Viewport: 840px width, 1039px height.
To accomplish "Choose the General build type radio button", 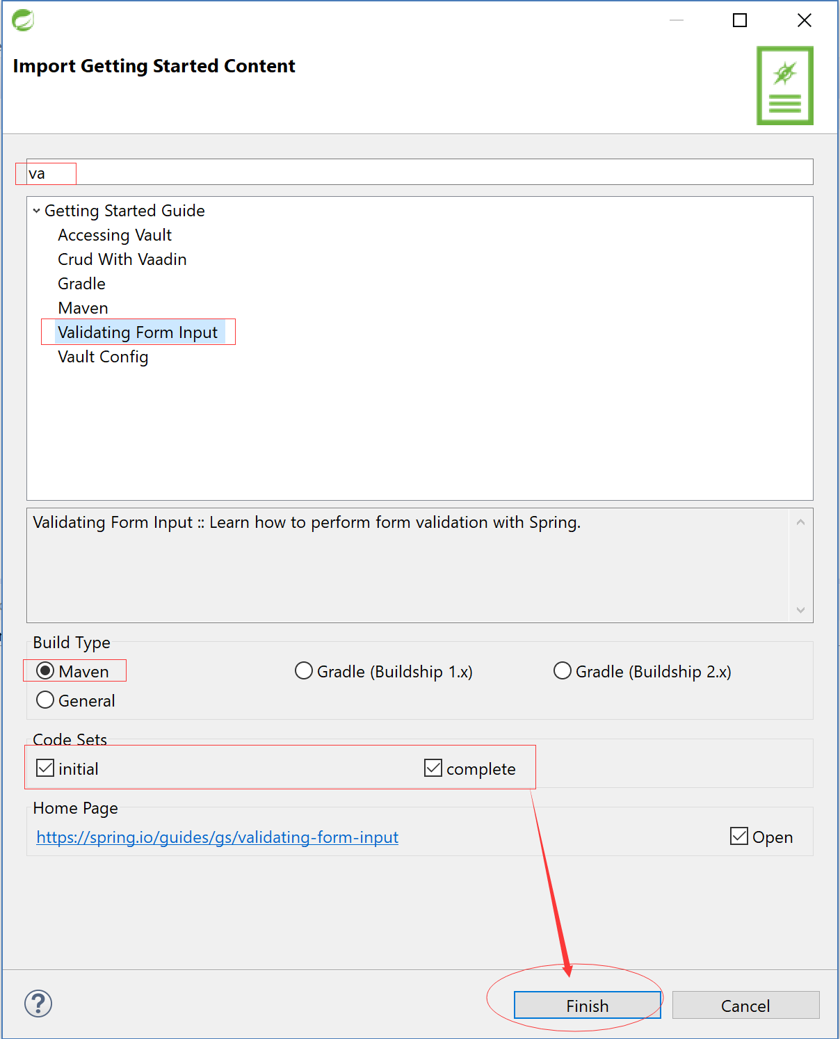I will (x=45, y=700).
